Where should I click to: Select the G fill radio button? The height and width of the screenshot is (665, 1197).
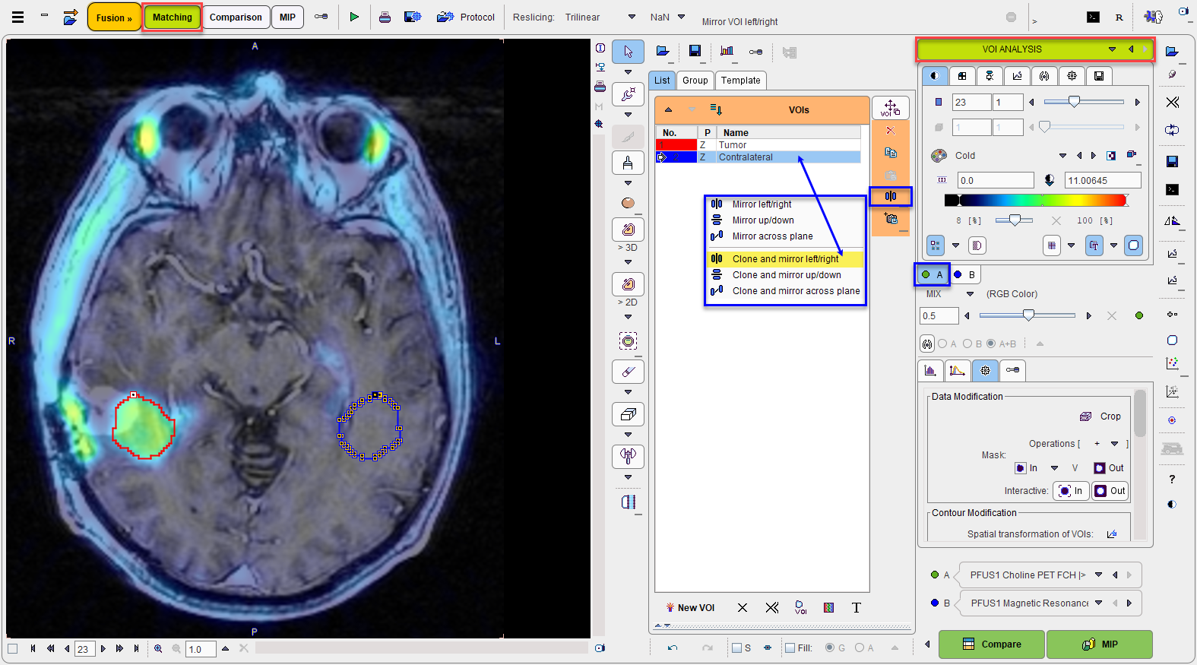[830, 648]
